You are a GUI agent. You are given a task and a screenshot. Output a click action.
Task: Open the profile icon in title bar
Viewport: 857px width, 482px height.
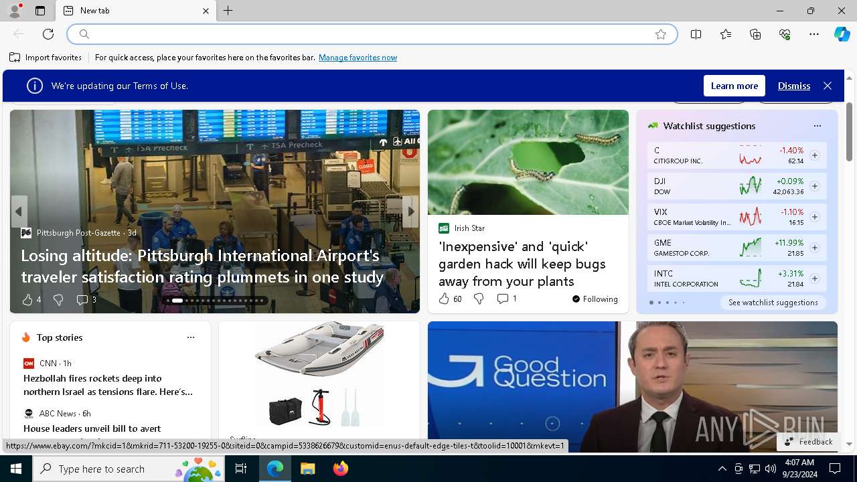pos(14,11)
